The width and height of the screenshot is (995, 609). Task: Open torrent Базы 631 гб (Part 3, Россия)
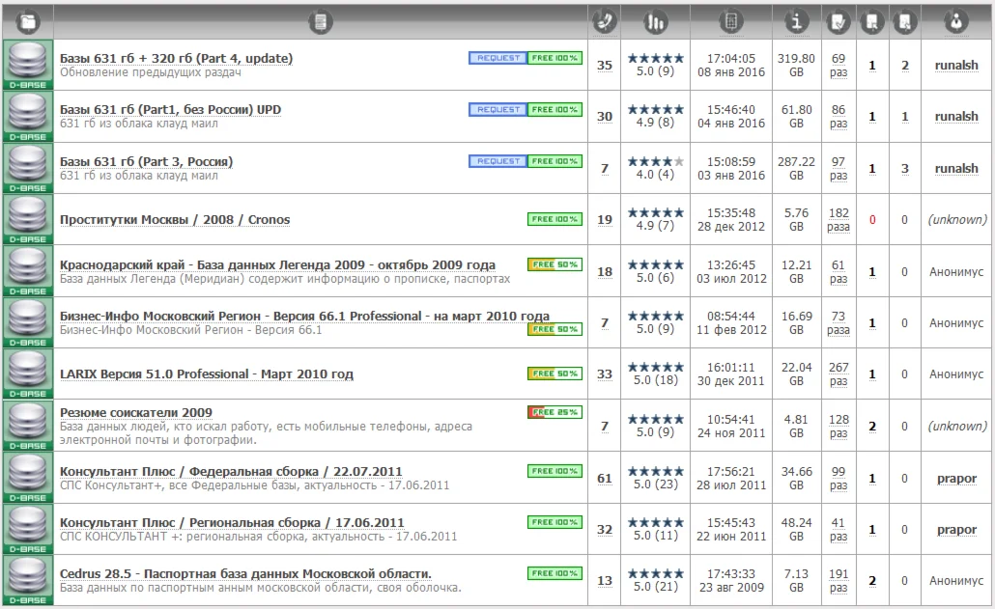click(146, 161)
